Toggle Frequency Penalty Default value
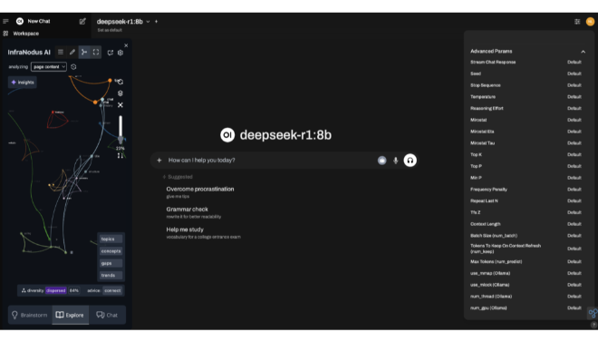This screenshot has width=598, height=342. (574, 190)
